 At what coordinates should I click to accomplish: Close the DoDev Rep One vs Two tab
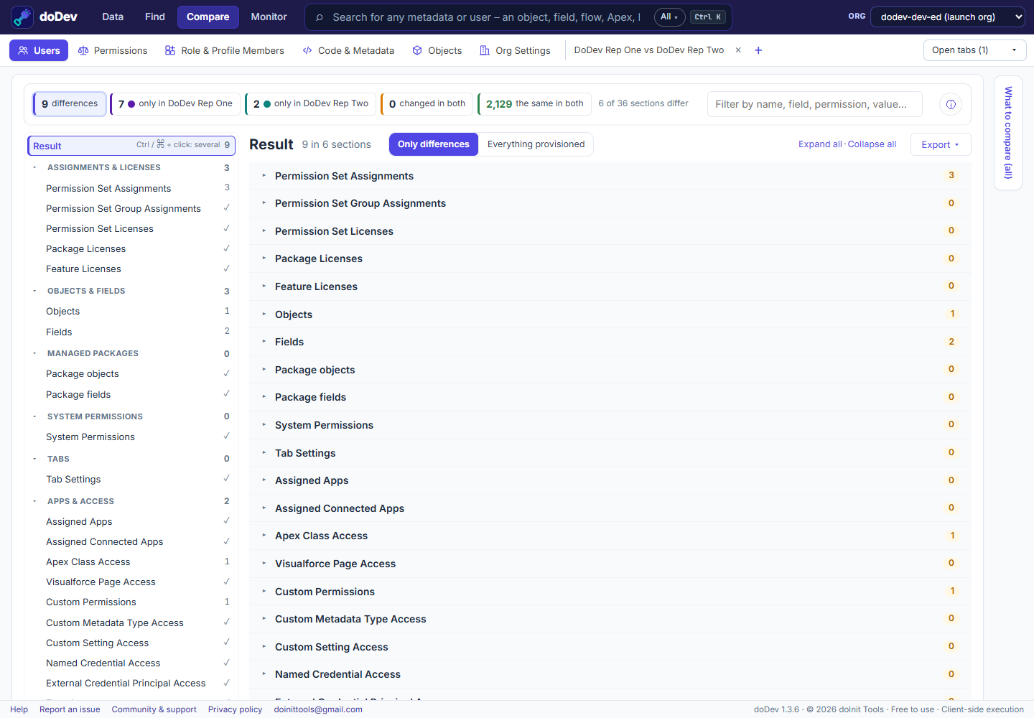[738, 50]
